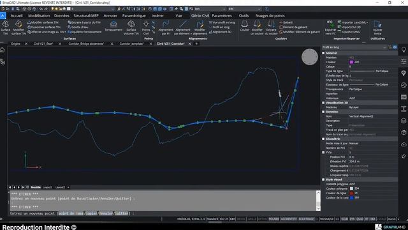
Task: Open the lightbulb tips panel icon on right
Action: coord(404,50)
